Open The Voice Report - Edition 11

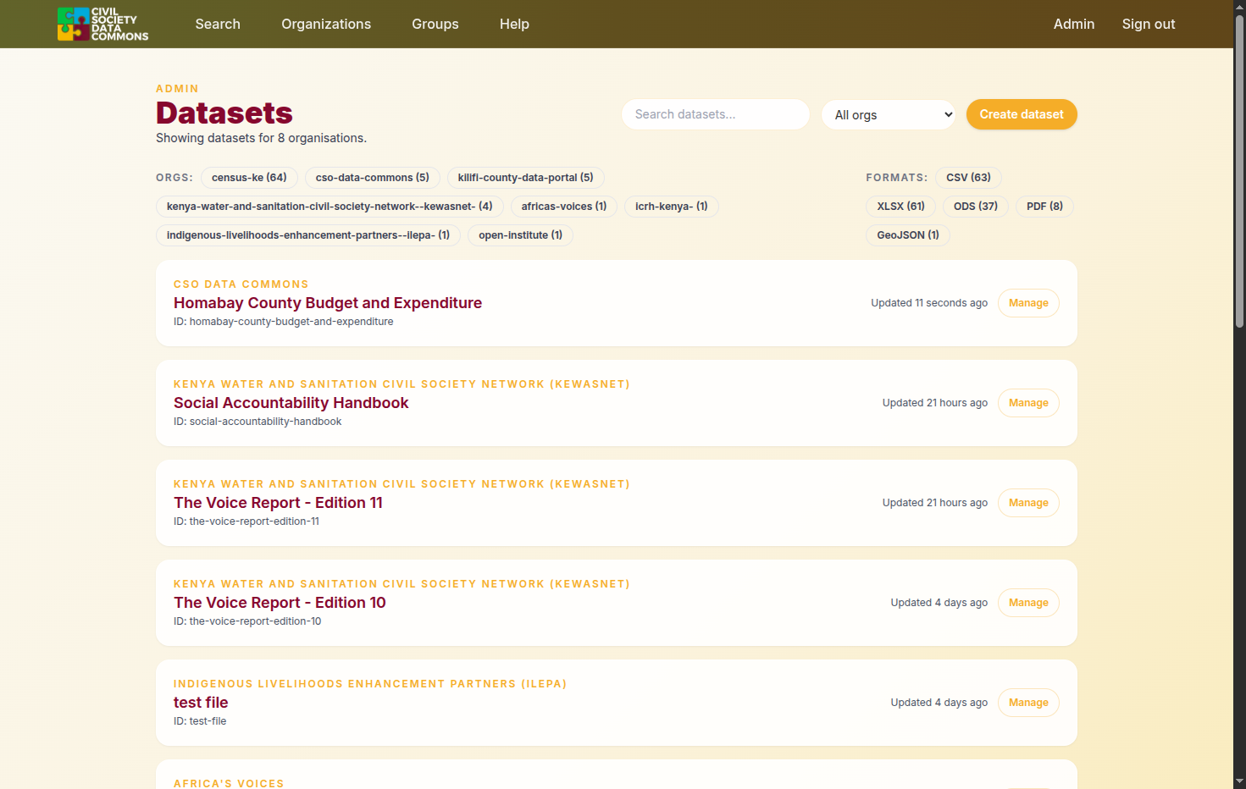(278, 503)
